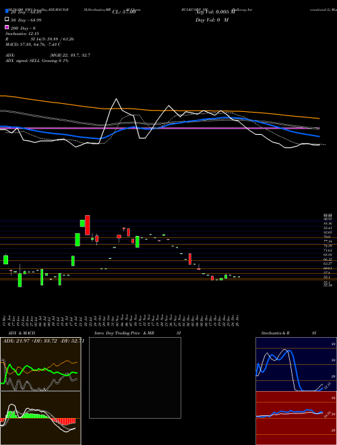Click the ADX value readout in the ADX panel
Screen dimensions: 337x445
tap(43, 341)
